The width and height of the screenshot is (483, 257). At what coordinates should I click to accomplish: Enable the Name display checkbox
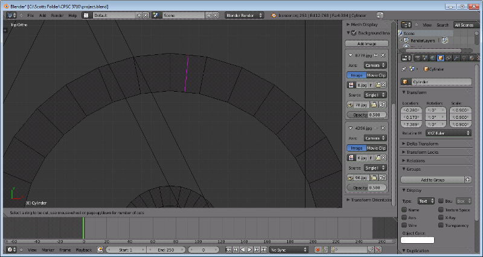(404, 210)
